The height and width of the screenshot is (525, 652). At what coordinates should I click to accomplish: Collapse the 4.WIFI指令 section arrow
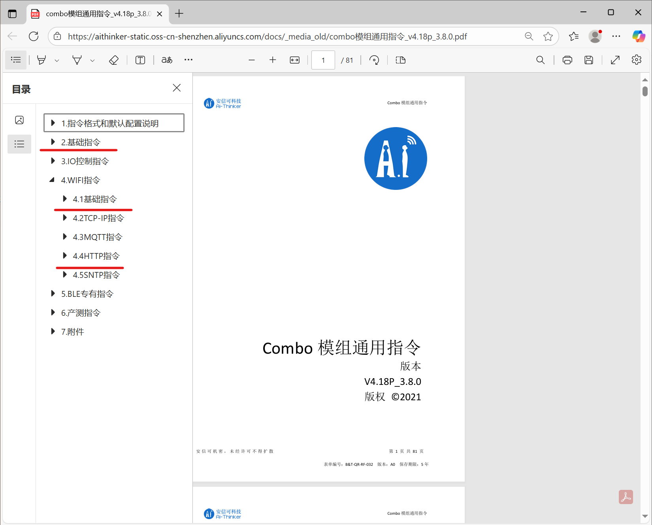(x=52, y=180)
